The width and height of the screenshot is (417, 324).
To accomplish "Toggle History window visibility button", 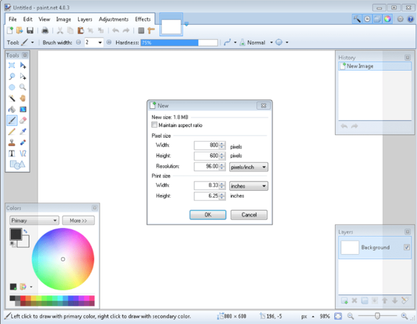I will pos(367,19).
